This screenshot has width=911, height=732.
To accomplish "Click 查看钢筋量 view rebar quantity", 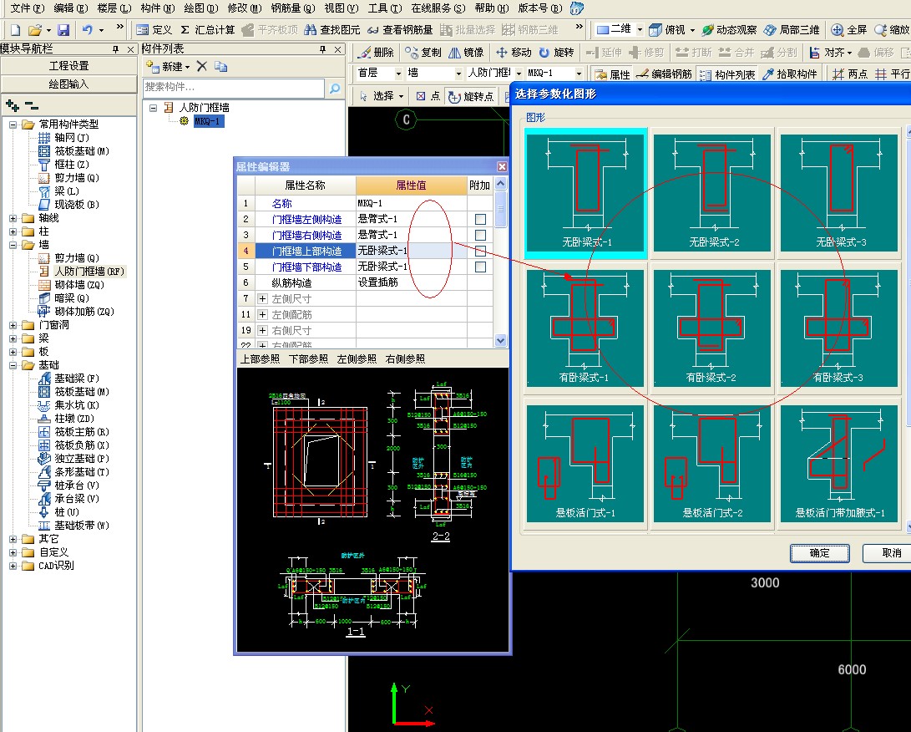I will coord(400,29).
